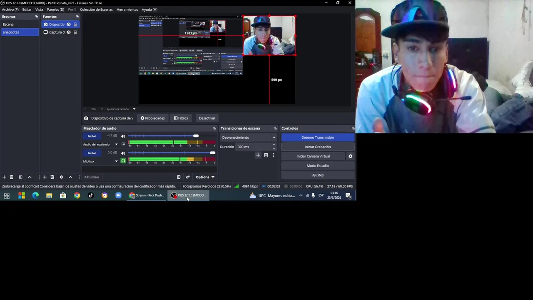Move the scene up with the arrow icon
This screenshot has width=533, height=300.
pos(30,177)
